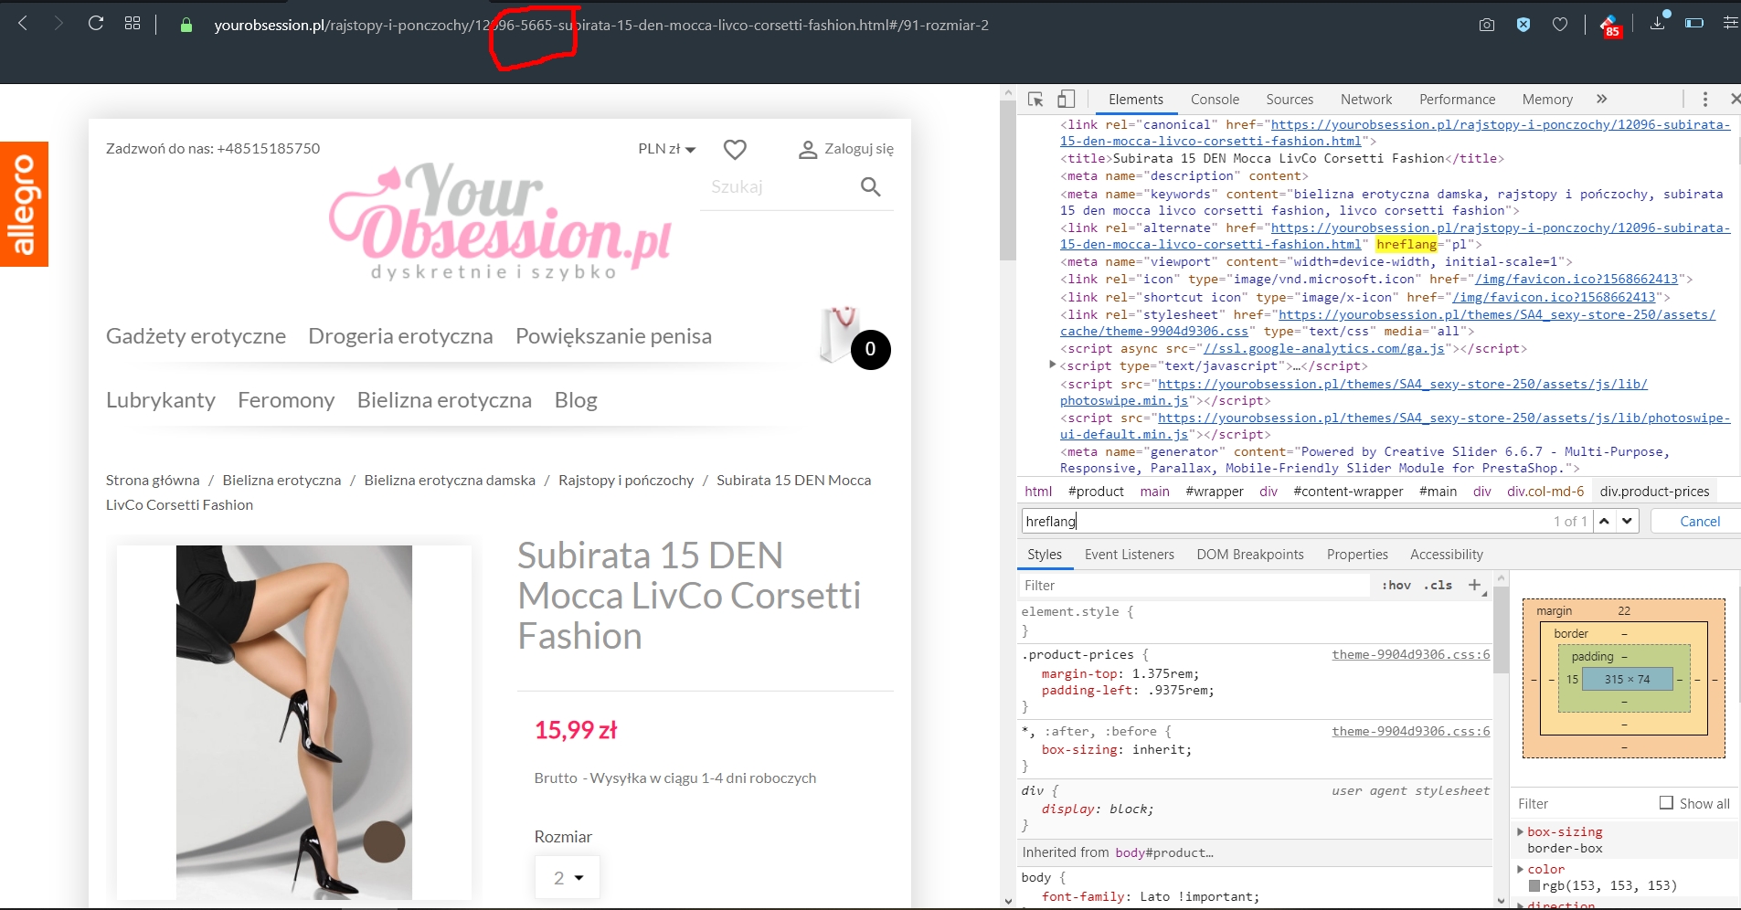The height and width of the screenshot is (910, 1741).
Task: Open browser settings sliders icon
Action: click(x=1731, y=24)
